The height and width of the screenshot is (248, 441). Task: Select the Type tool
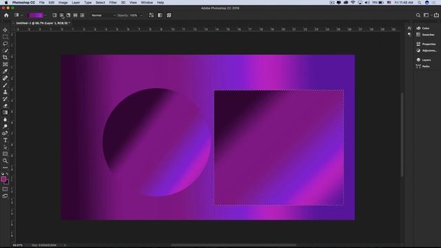(x=5, y=140)
